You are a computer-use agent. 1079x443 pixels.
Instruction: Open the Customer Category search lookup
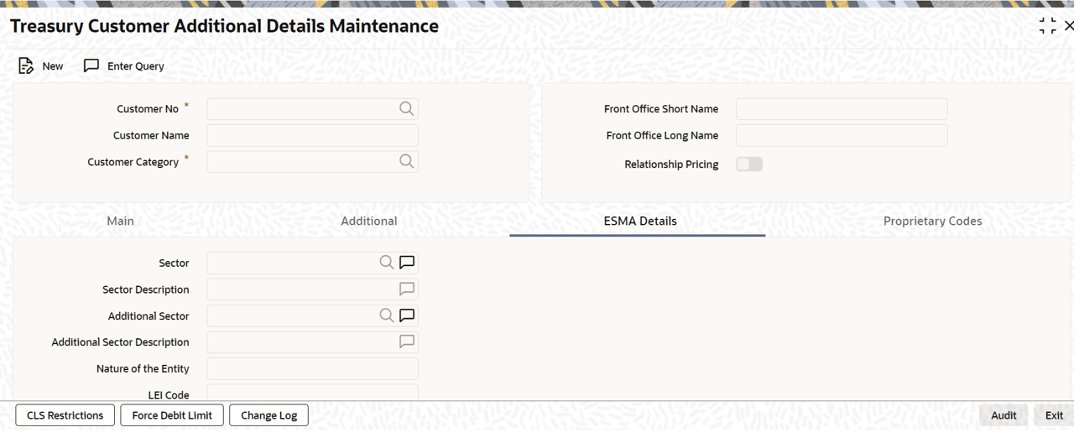point(407,161)
